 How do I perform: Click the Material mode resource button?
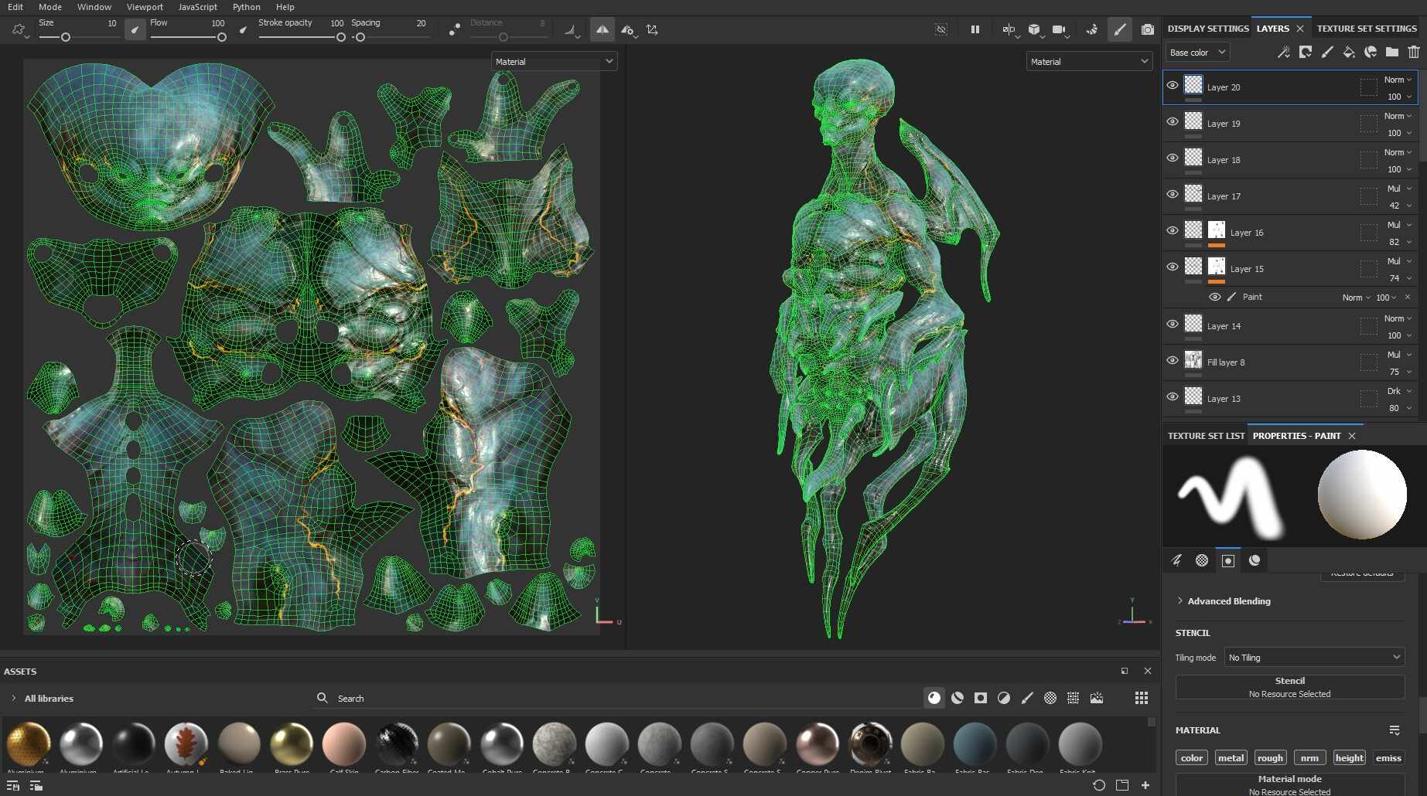(x=1290, y=784)
